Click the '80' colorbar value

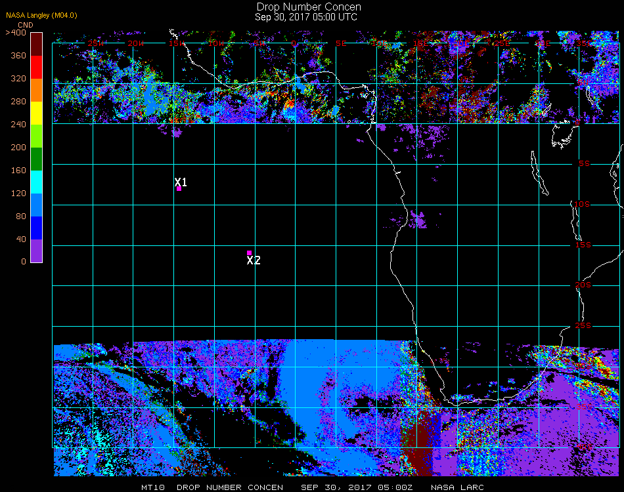click(21, 216)
